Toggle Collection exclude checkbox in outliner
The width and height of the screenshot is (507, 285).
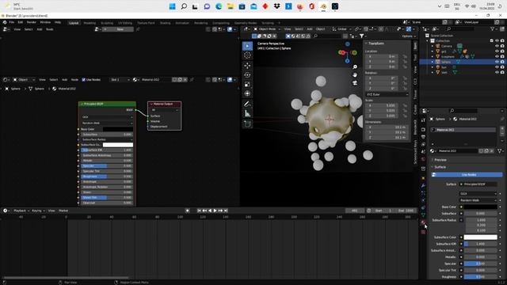click(x=492, y=40)
